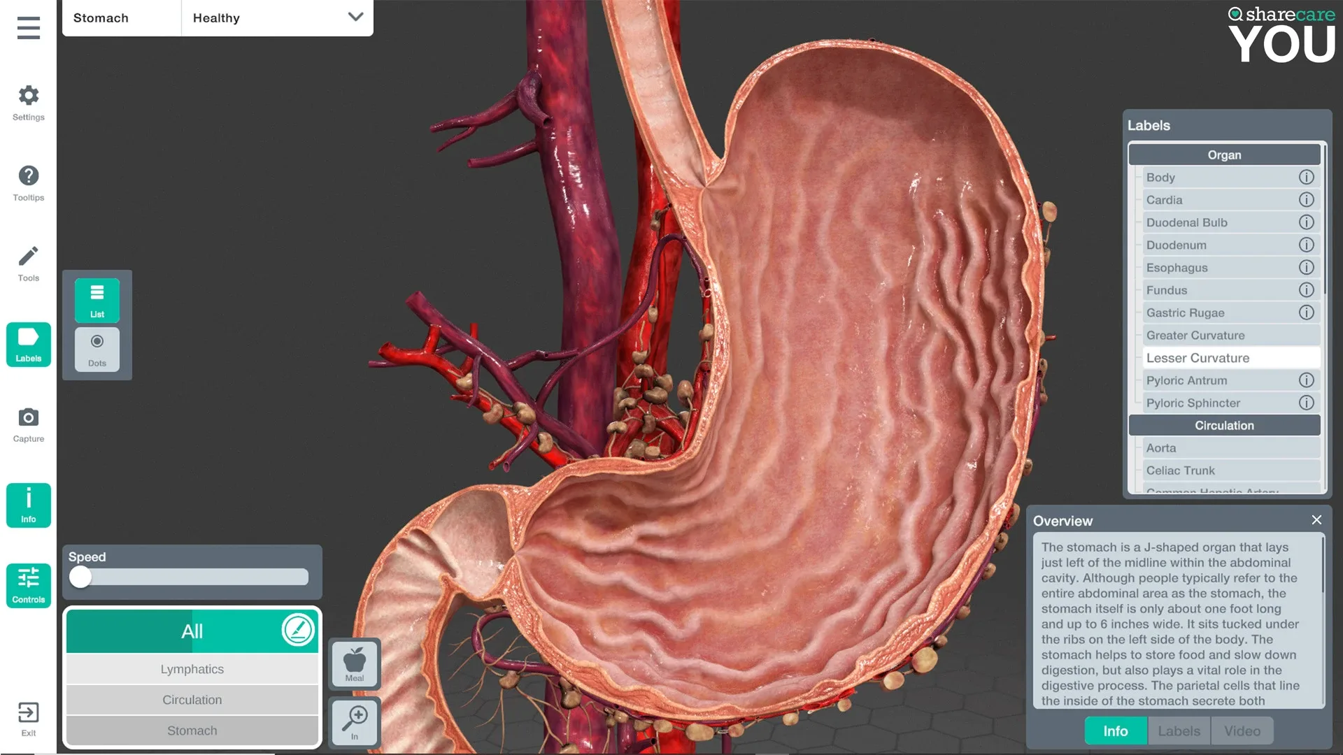Click the Exit icon

click(28, 713)
